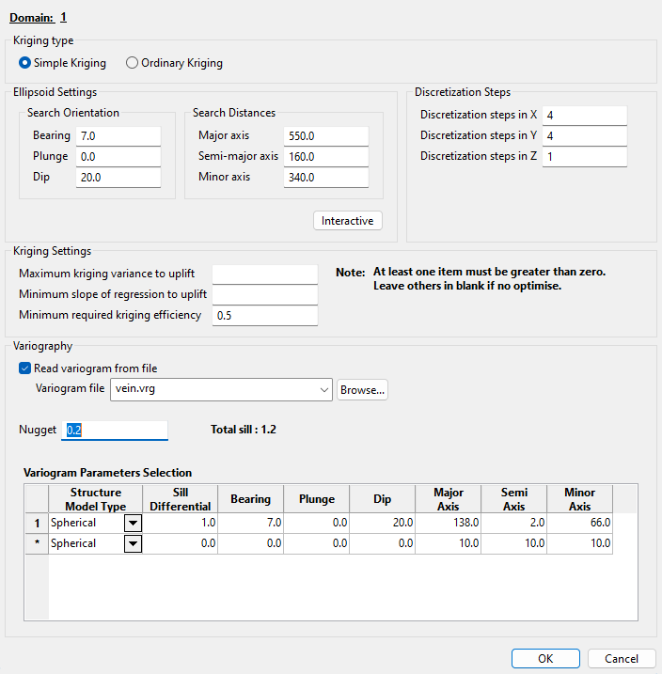Confirm the dialog with OK
662x674 pixels.
pyautogui.click(x=545, y=659)
